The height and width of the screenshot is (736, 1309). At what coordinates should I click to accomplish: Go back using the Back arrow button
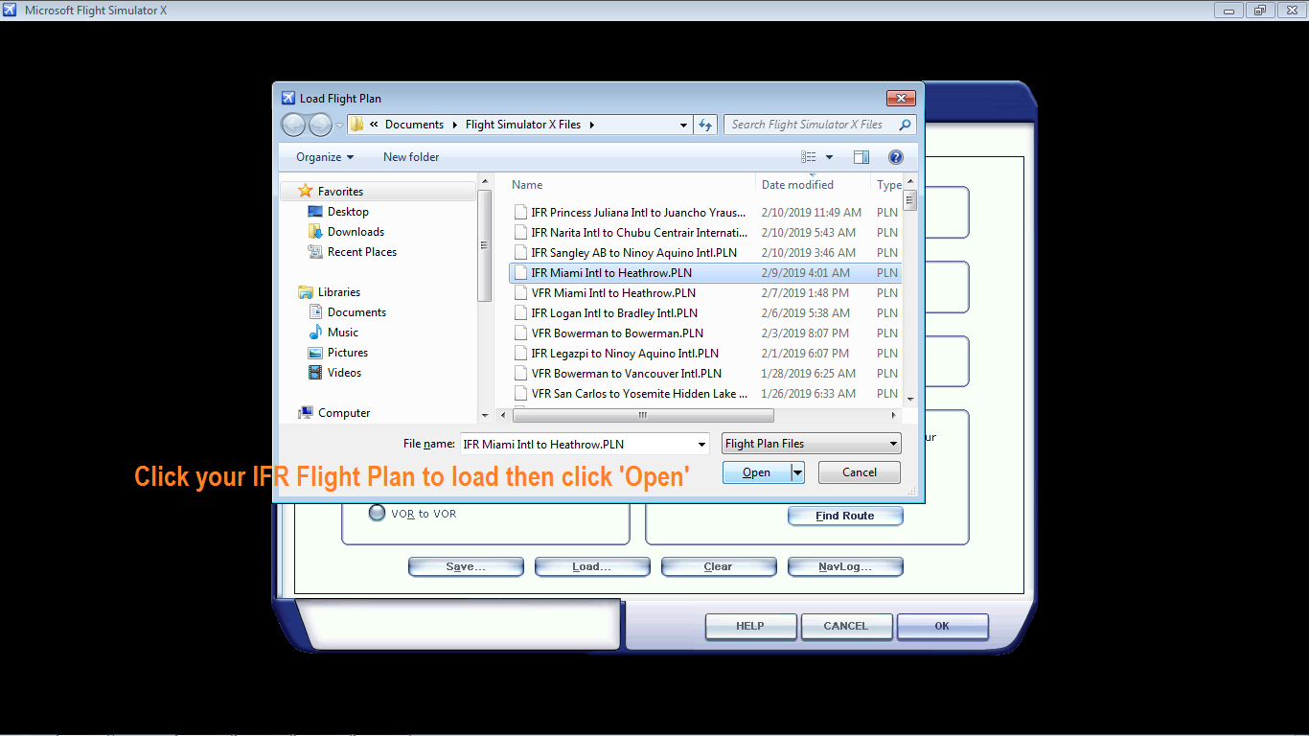(293, 125)
